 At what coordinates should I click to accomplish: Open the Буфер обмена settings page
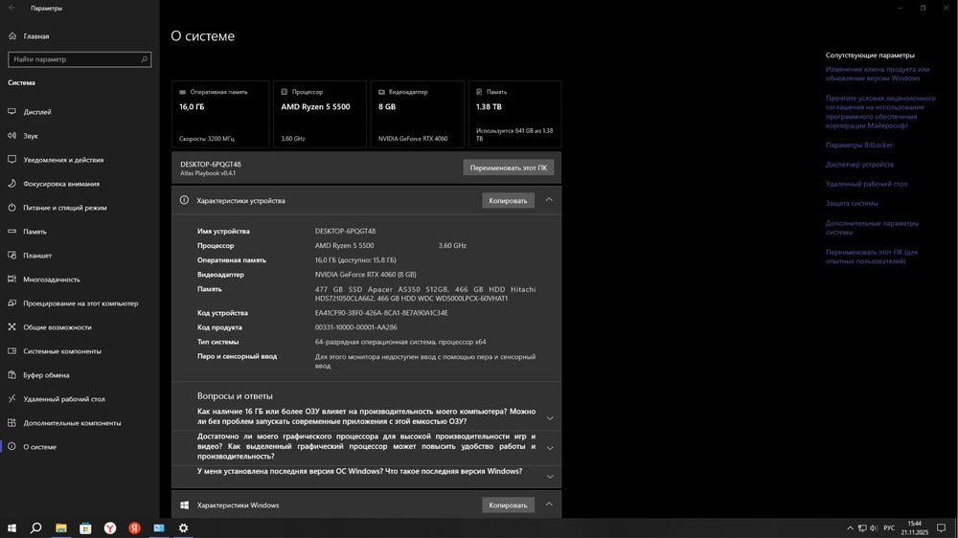[80, 375]
